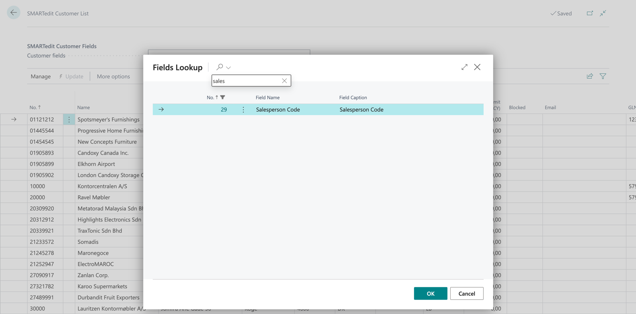This screenshot has height=314, width=636.
Task: Expand the search options chevron
Action: pyautogui.click(x=229, y=68)
